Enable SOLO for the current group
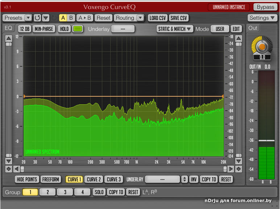 [99, 192]
